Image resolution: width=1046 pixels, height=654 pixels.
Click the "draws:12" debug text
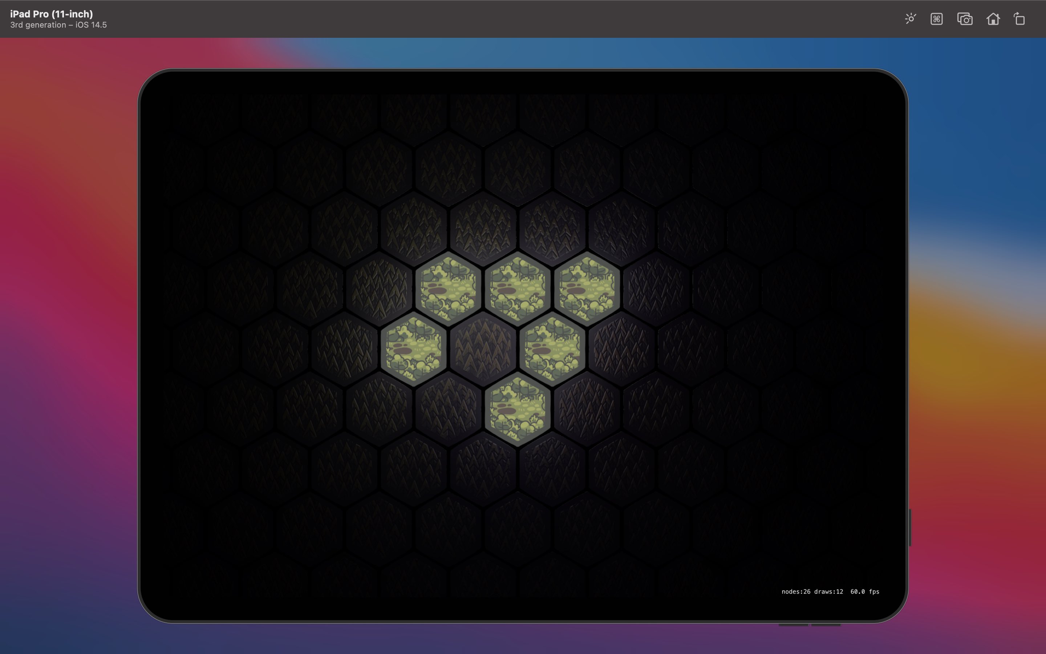828,591
